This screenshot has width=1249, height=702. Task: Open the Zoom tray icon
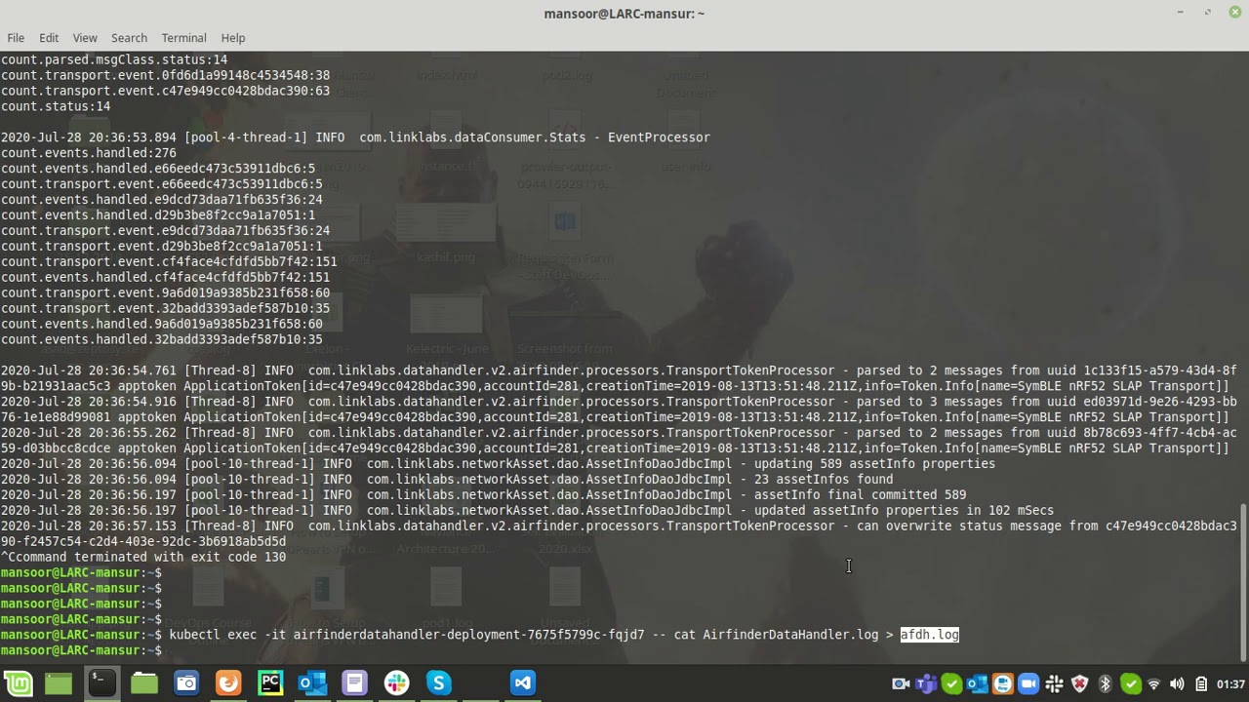click(1028, 683)
